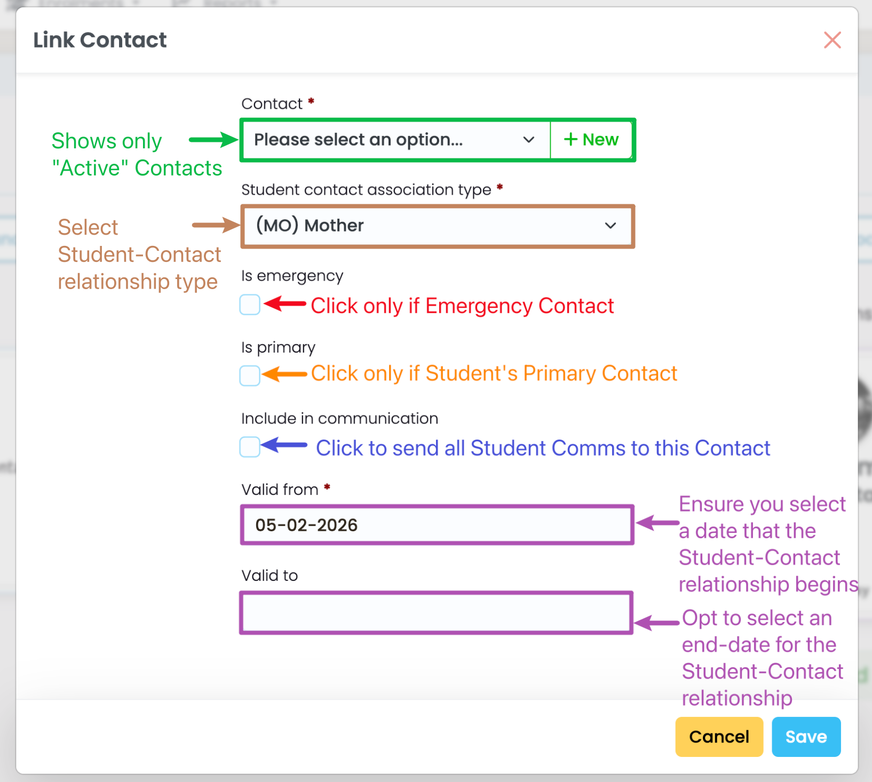Click the "Student contact association type" label
Viewport: 872px width, 782px height.
tap(366, 190)
